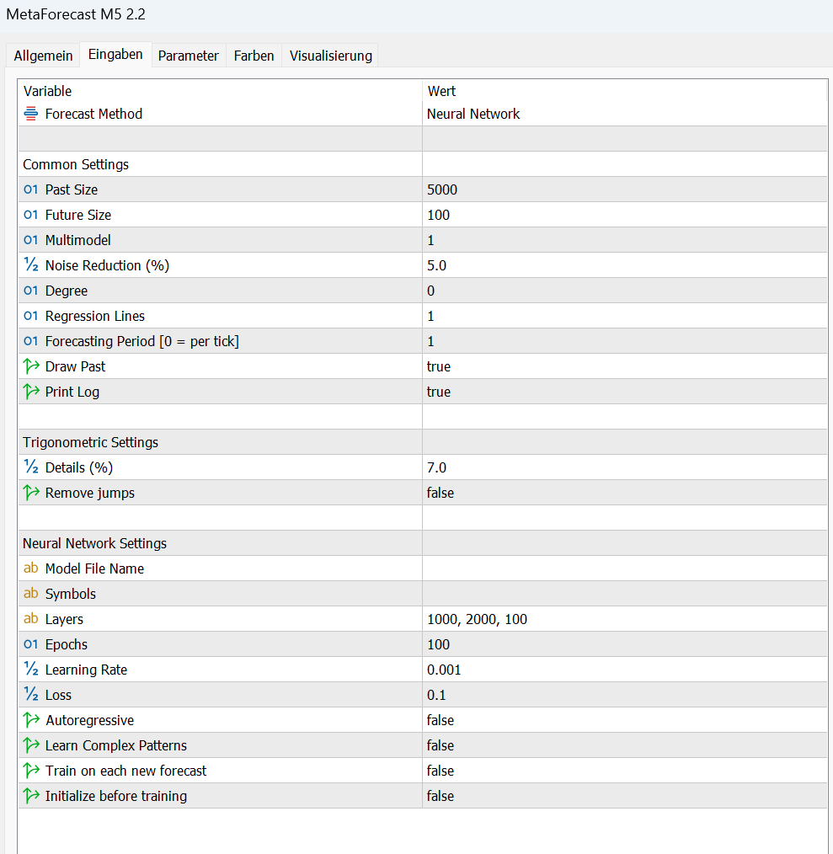Click the boolean arrow icon beside Draw Past

pyautogui.click(x=31, y=366)
